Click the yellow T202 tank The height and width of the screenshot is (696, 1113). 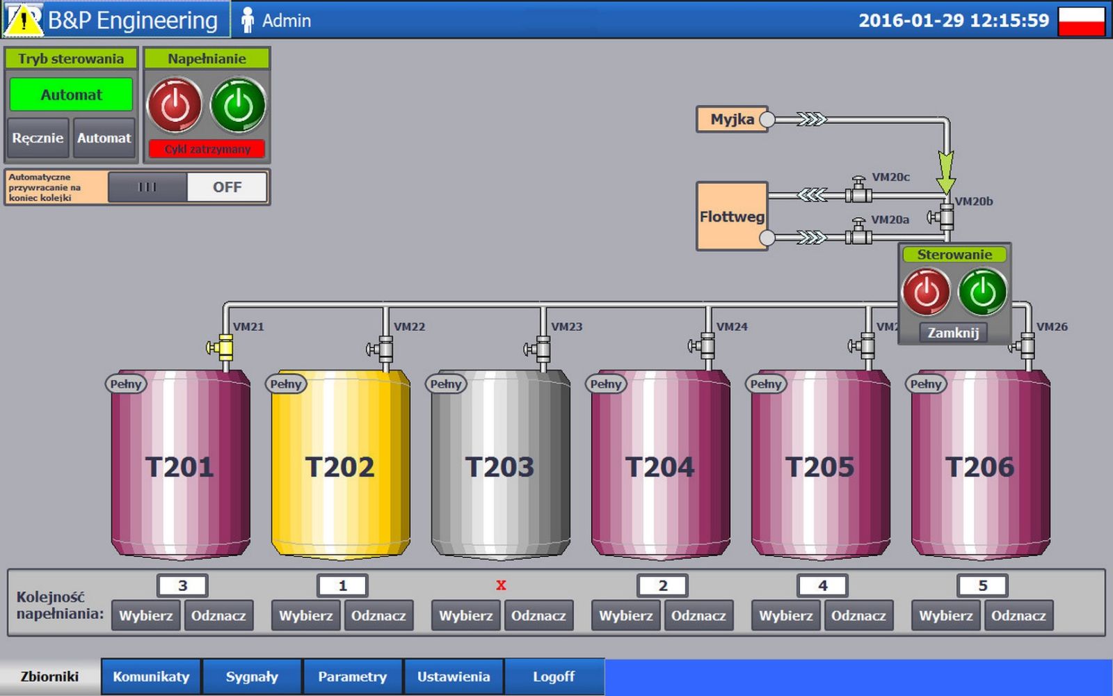340,465
